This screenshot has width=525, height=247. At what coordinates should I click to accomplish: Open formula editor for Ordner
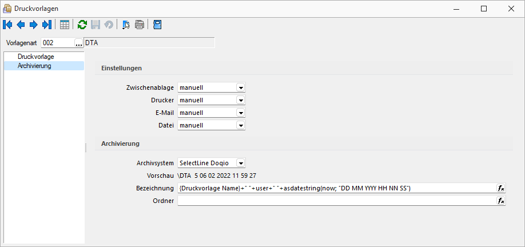(501, 201)
